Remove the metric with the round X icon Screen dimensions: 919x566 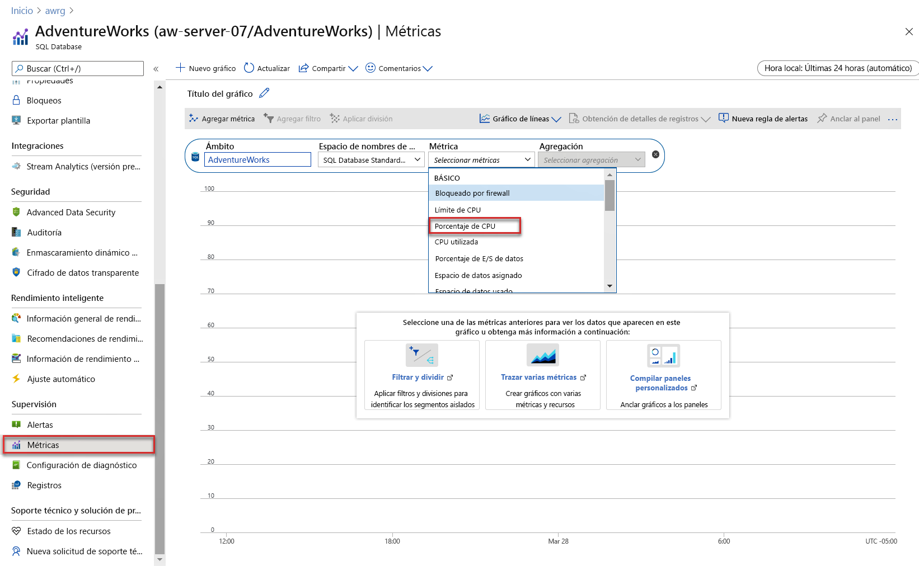655,154
